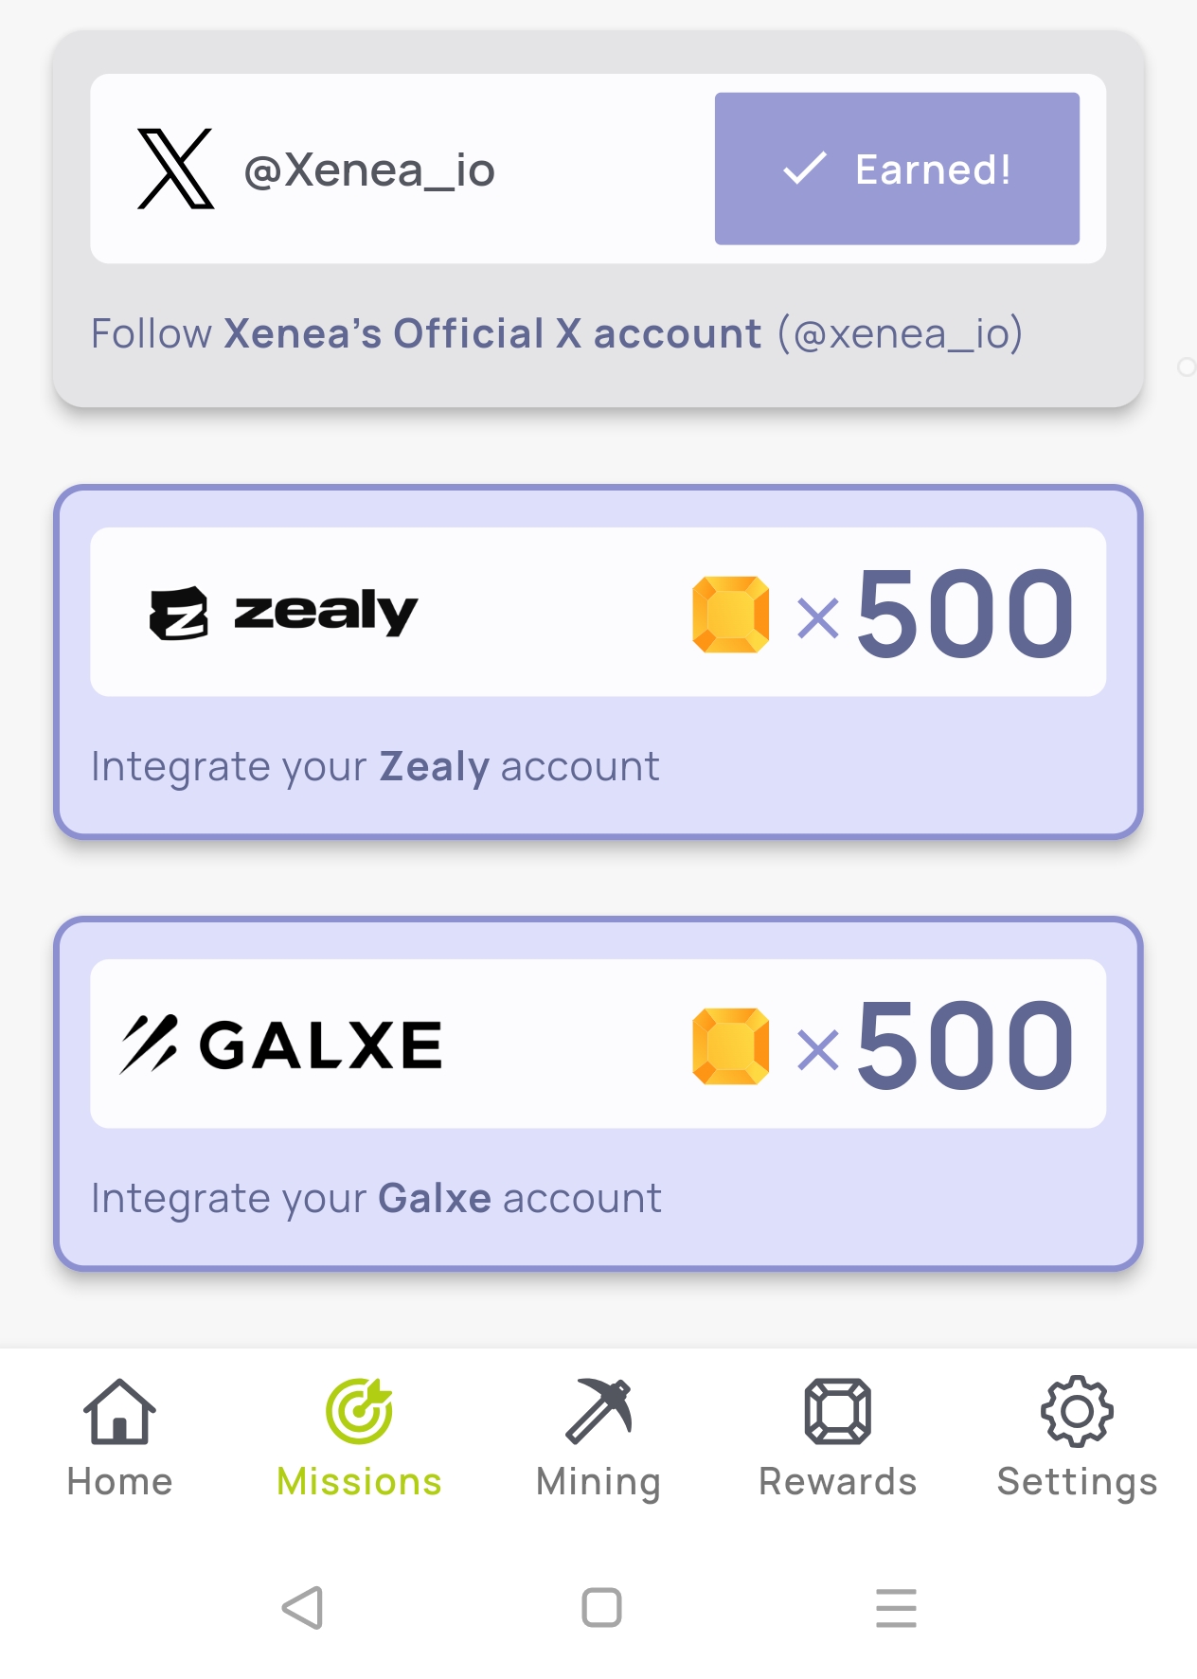Click the Earned! button

(x=897, y=169)
